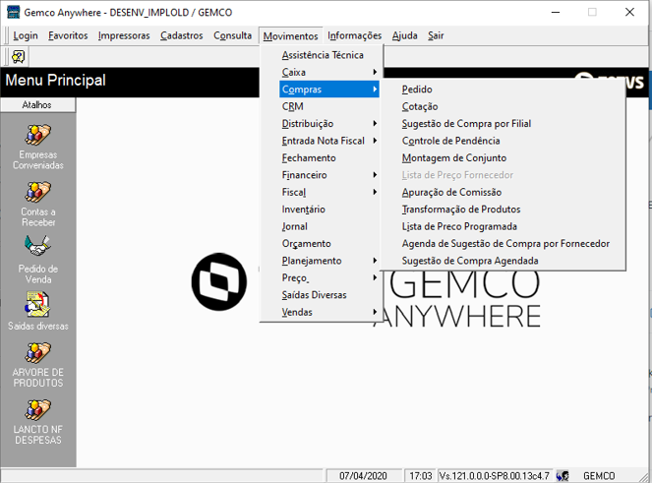652x483 pixels.
Task: Choose Apuração de Comissão
Action: (503, 192)
